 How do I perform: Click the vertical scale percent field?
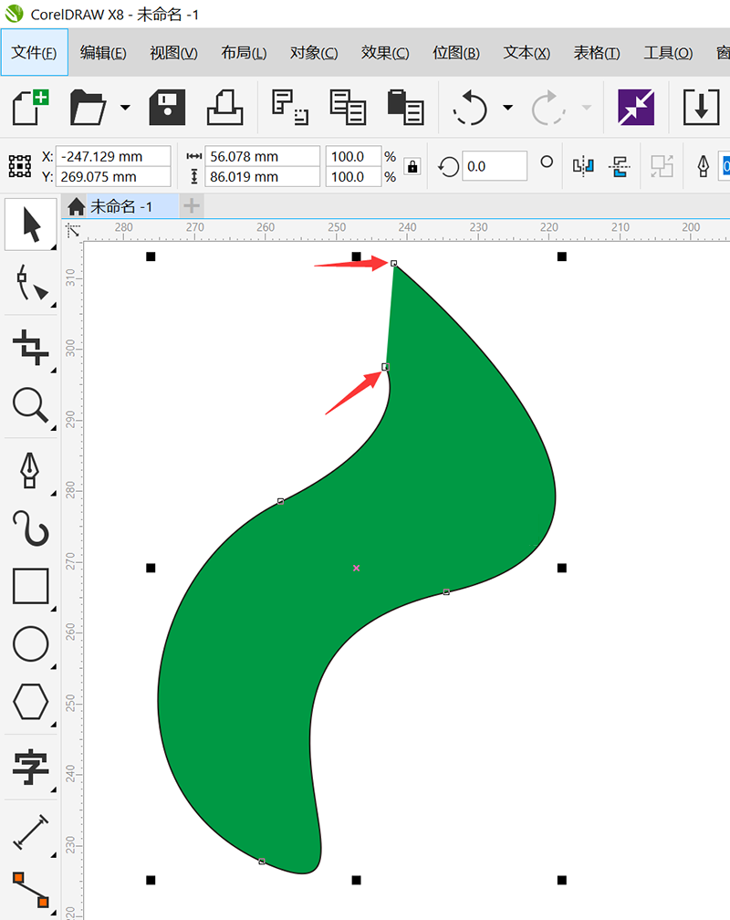click(353, 177)
